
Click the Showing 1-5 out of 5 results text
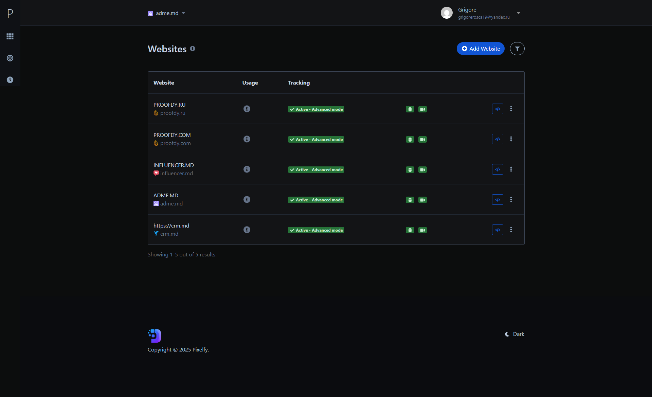coord(182,254)
